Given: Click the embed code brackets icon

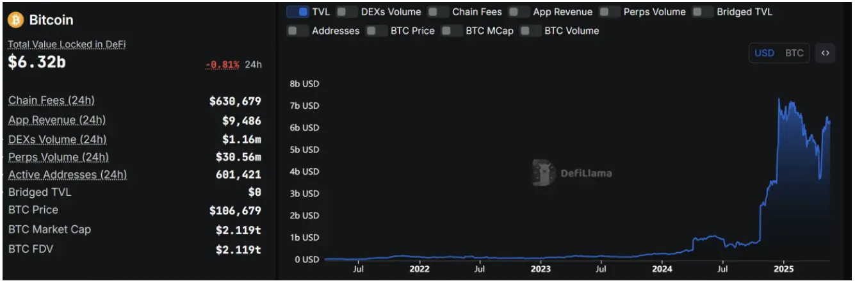Looking at the screenshot, I should (x=825, y=54).
